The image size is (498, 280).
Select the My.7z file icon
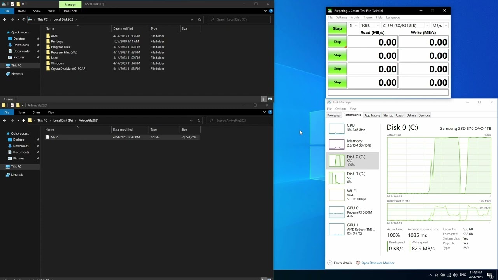(47, 137)
